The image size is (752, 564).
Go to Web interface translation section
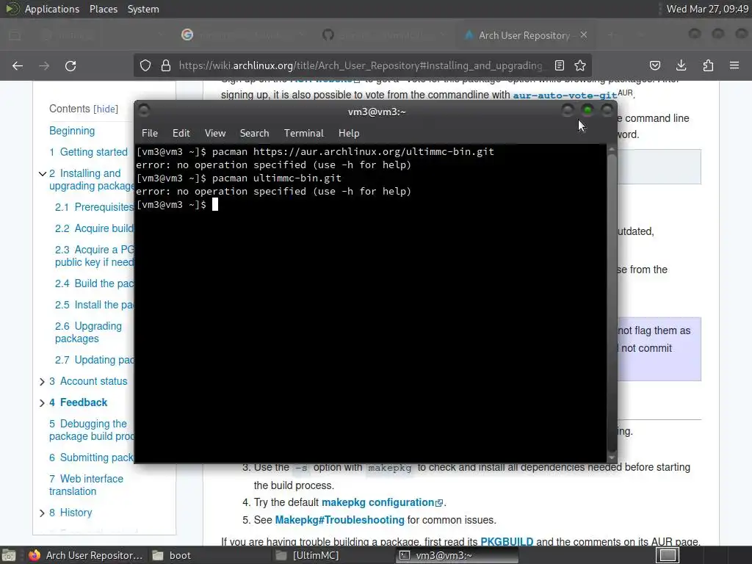click(87, 485)
